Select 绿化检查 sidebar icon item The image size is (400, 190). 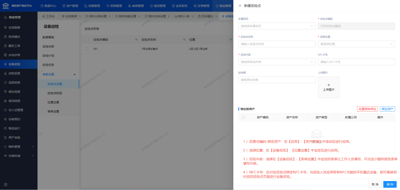click(x=19, y=92)
